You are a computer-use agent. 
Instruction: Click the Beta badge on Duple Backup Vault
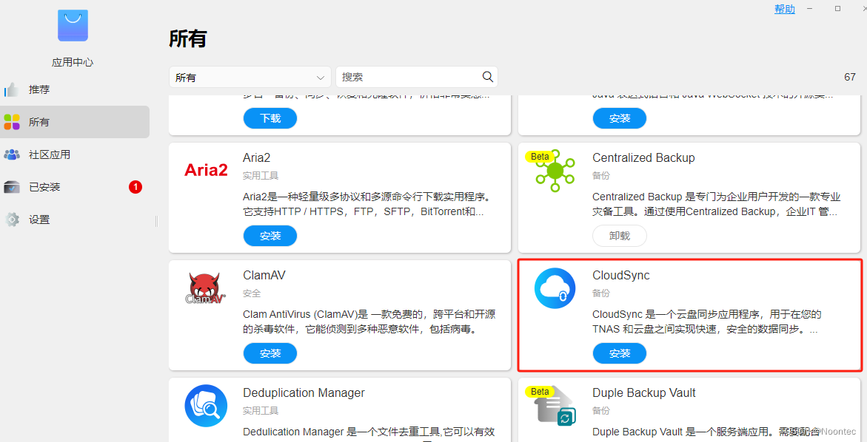(540, 392)
